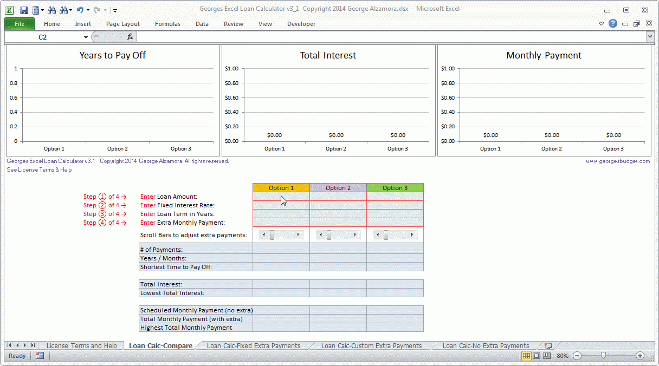Click the zoom out minus button
659x366 pixels.
point(577,356)
